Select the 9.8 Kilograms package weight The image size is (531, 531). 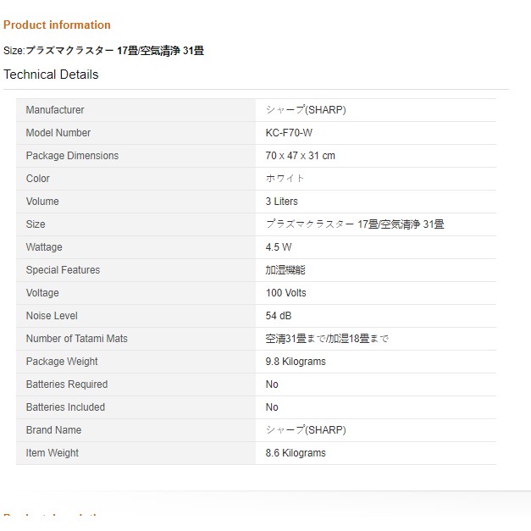295,362
